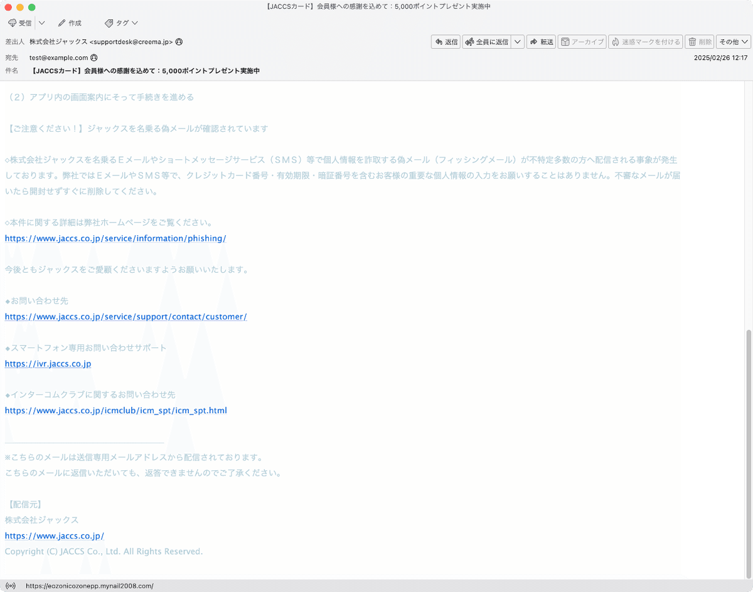Click the recipient address test@example.com

(x=58, y=57)
